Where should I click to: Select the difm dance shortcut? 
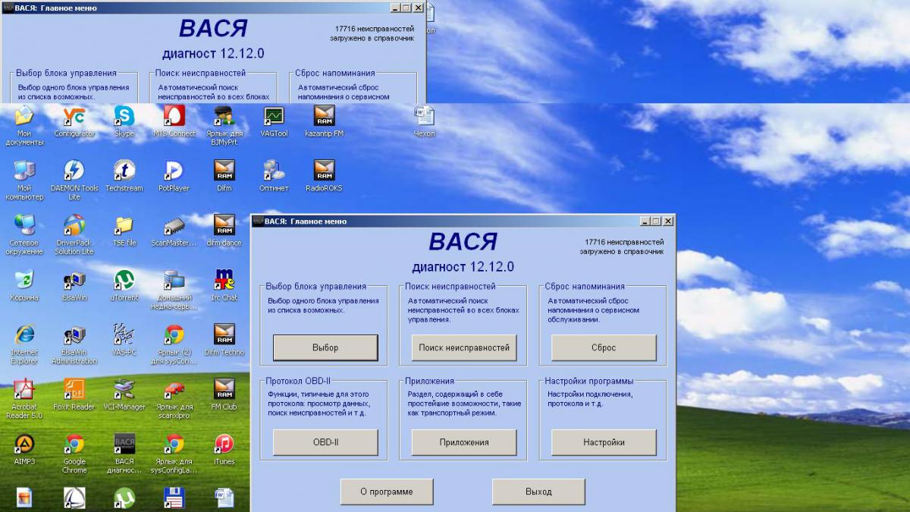coord(224,230)
